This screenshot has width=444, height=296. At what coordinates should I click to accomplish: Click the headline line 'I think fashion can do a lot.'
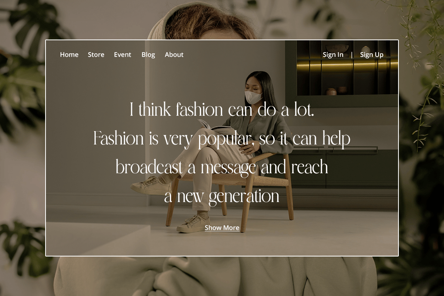222,109
